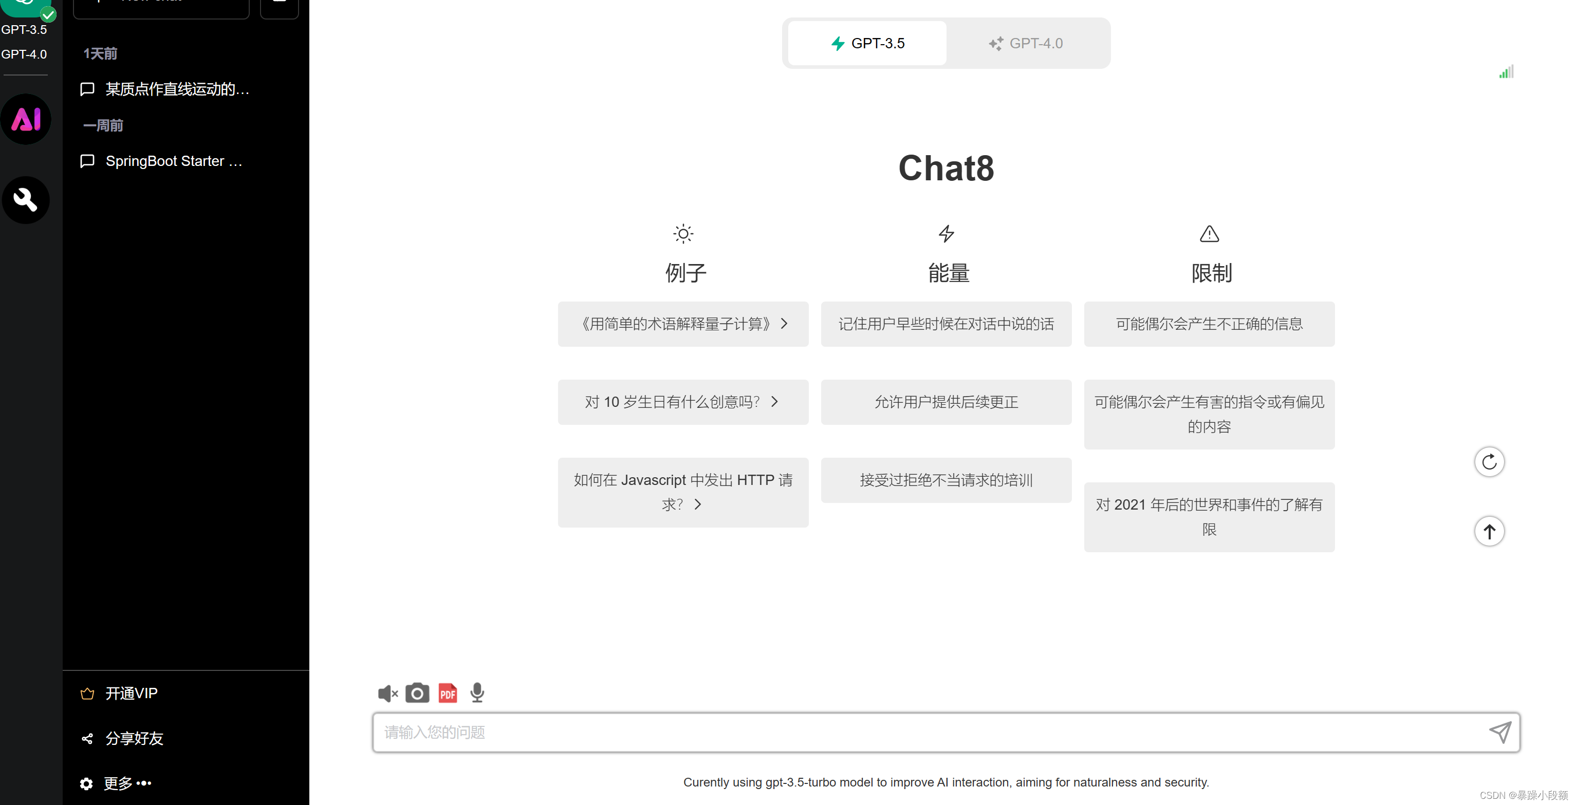Open the wrench tools sidebar icon

pos(26,199)
